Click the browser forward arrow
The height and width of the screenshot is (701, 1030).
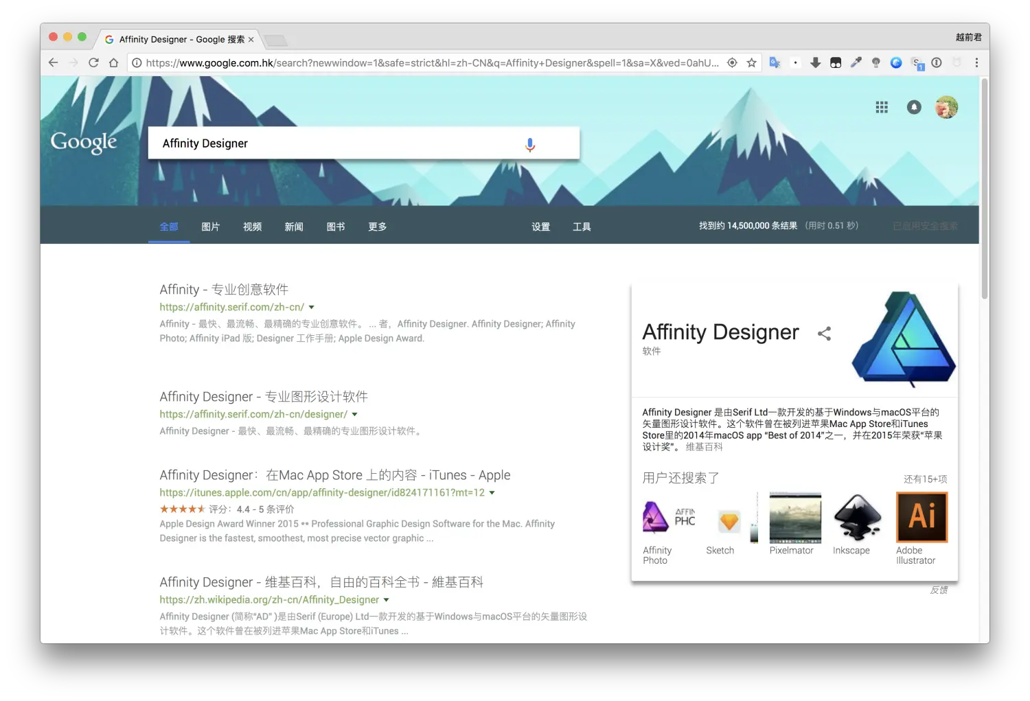pos(73,62)
